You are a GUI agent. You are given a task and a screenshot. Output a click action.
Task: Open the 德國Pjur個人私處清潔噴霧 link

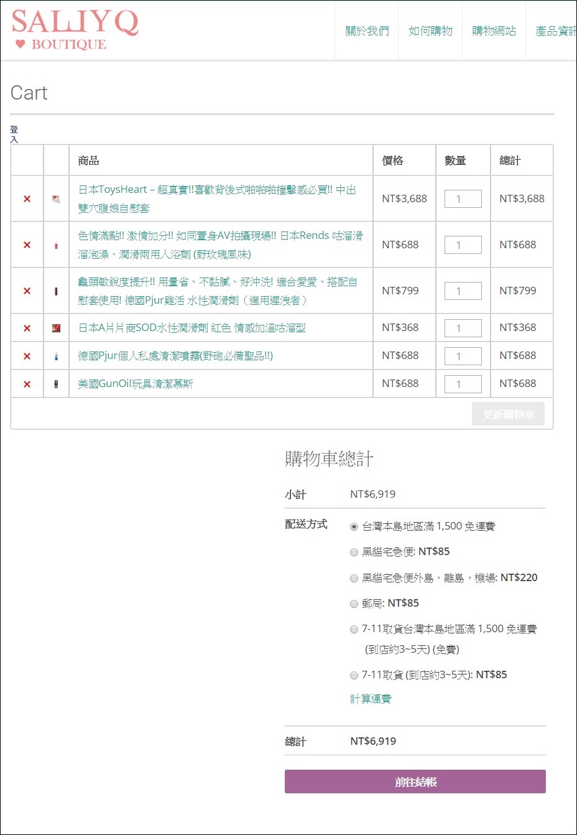click(175, 356)
